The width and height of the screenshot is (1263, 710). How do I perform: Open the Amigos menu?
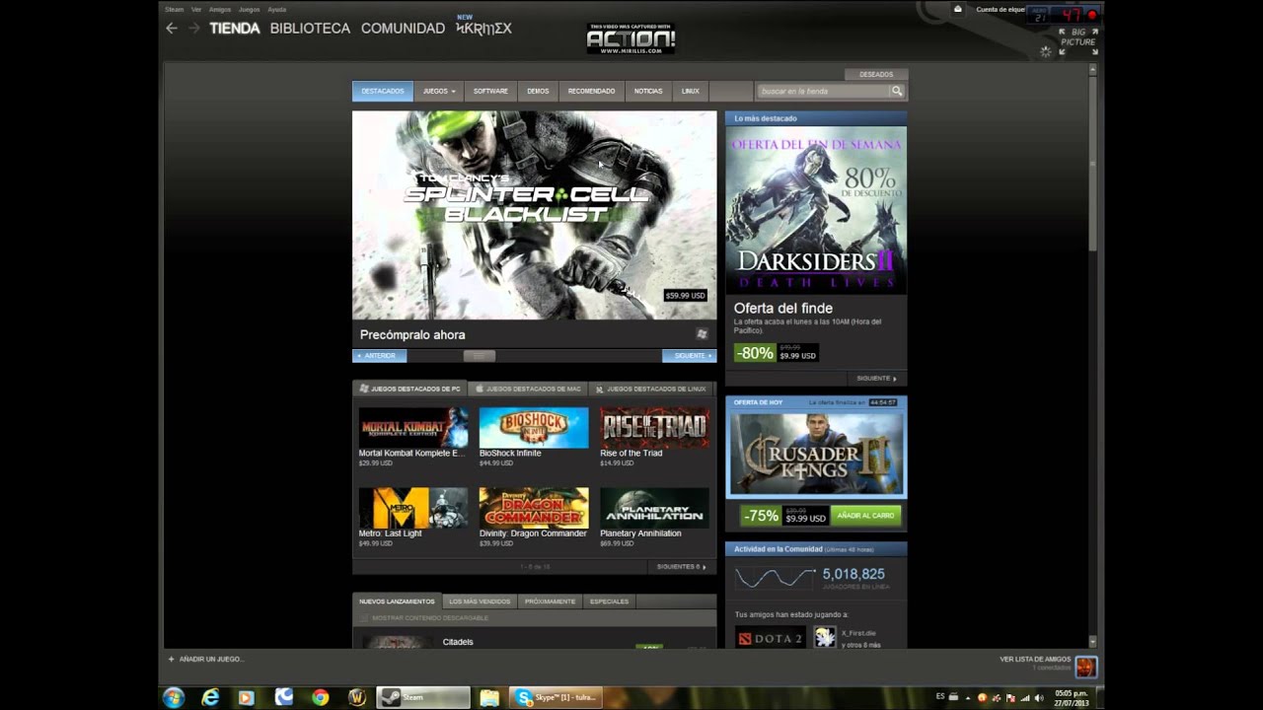pos(220,10)
